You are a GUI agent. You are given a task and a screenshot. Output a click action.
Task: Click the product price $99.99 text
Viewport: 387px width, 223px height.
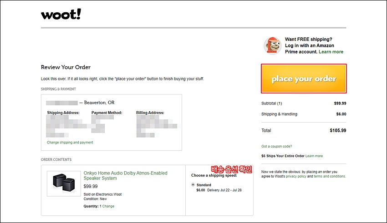pos(90,186)
